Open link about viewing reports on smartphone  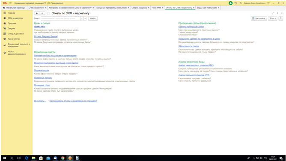click(73, 101)
